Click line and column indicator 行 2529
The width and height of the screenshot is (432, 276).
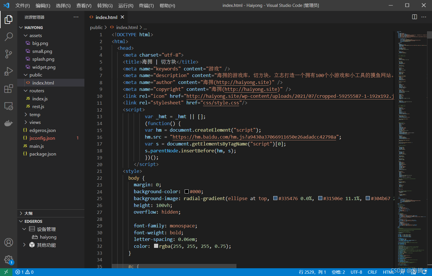pos(312,272)
